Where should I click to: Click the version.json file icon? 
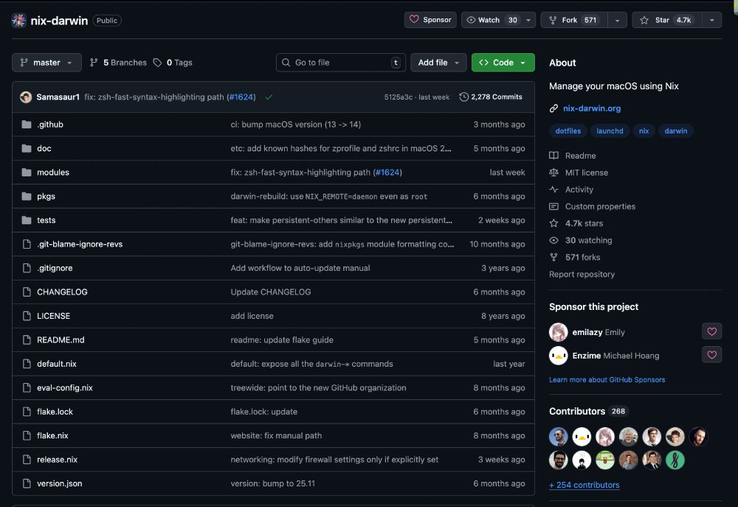pos(27,483)
